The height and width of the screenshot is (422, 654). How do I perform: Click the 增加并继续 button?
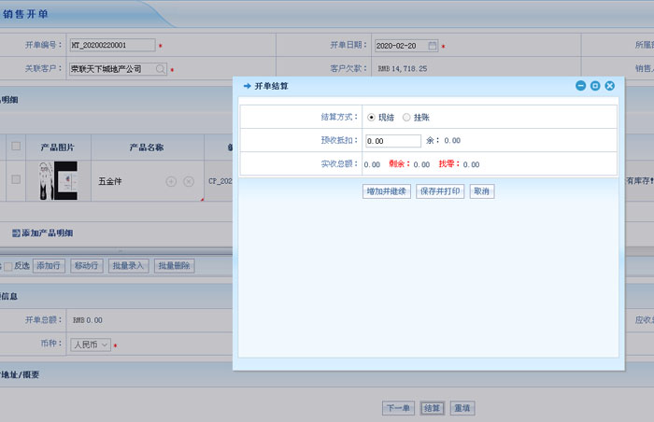[x=386, y=191]
